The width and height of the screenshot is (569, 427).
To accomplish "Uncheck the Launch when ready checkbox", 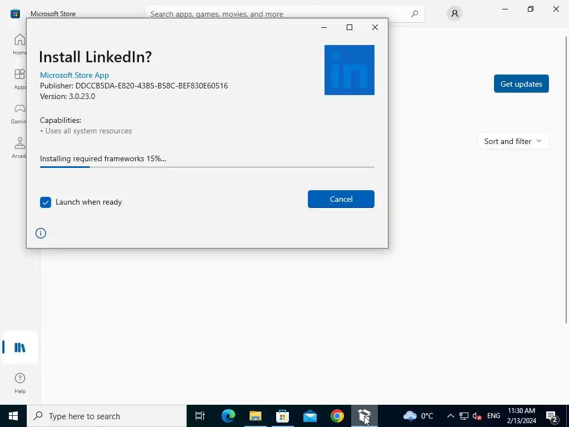I will pos(46,202).
